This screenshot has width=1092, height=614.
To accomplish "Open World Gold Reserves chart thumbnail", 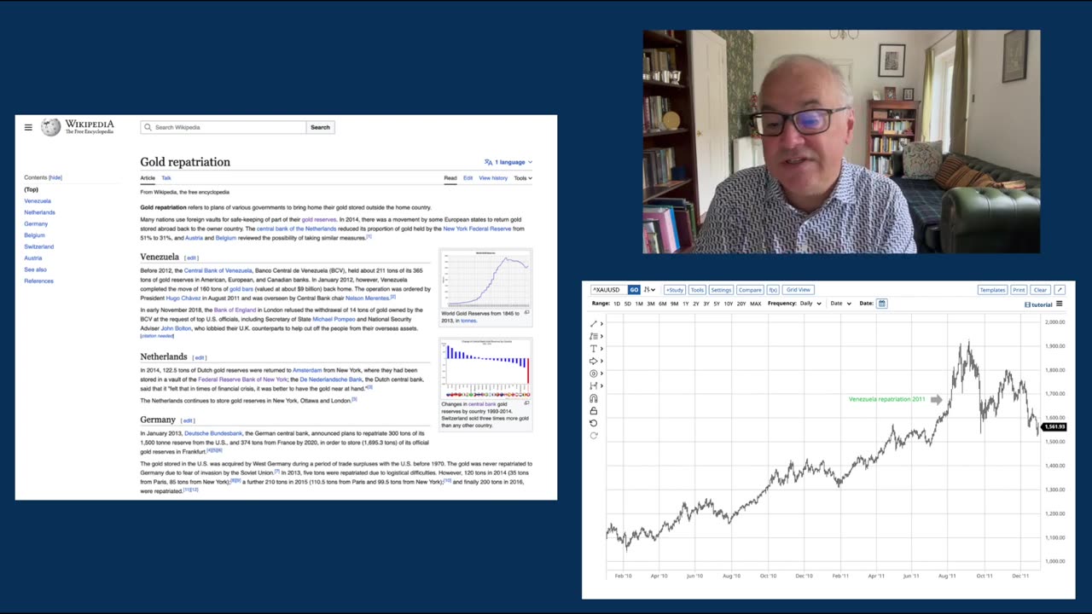I will 485,278.
